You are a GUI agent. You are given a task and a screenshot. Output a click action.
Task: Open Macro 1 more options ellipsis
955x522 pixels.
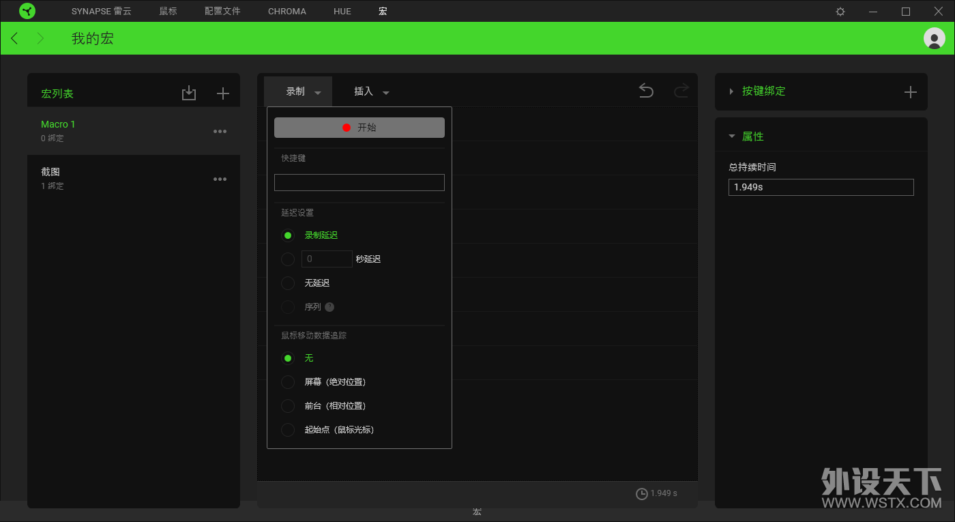pos(220,132)
